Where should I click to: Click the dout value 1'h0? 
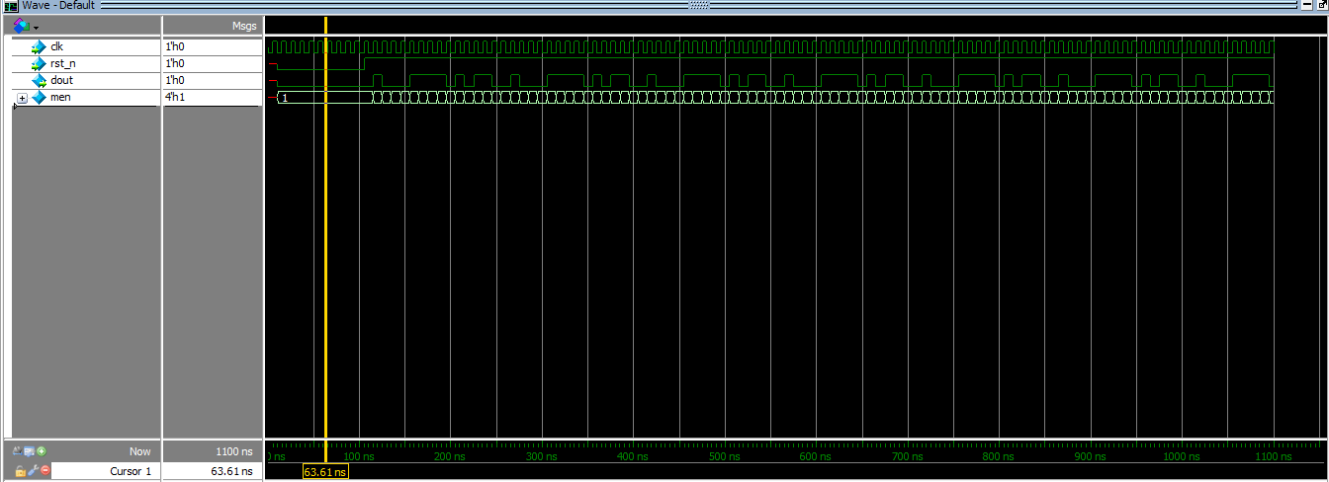click(x=174, y=80)
